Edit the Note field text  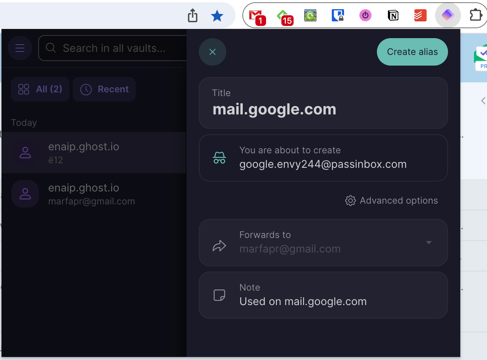[323, 295]
